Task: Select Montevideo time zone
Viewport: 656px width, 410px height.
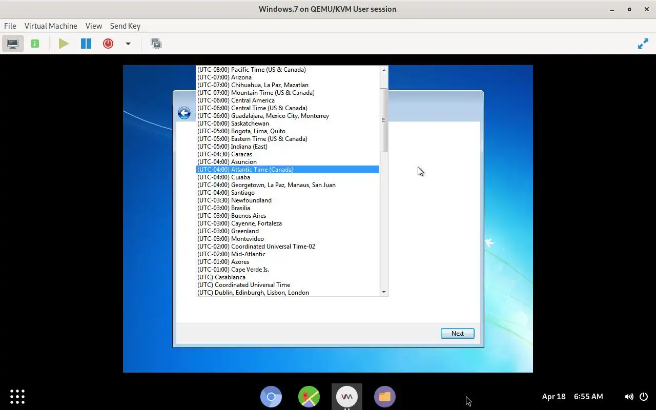Action: tap(288, 238)
